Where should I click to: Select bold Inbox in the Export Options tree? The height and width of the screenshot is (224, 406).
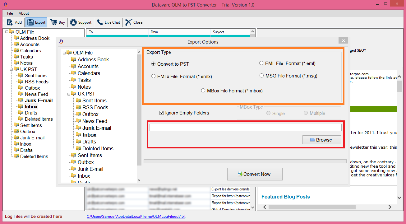(90, 135)
